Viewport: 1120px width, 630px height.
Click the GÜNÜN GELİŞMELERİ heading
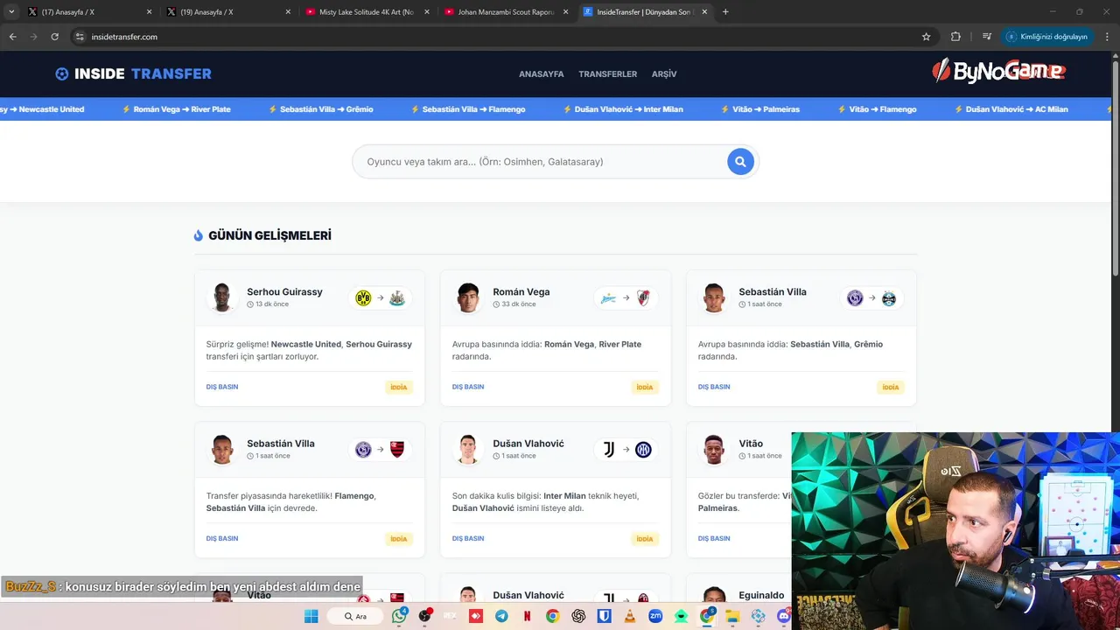[x=269, y=235]
